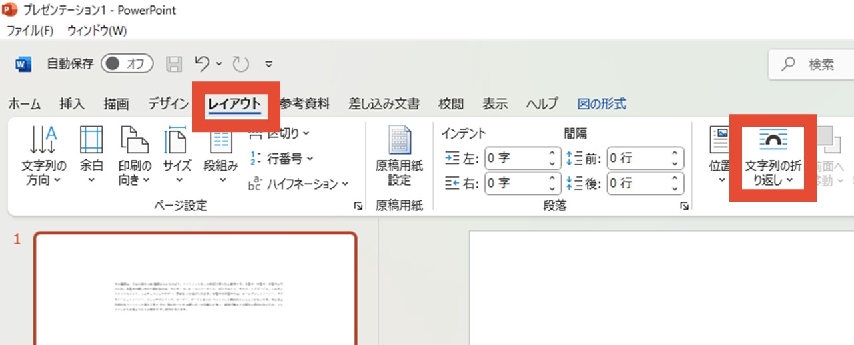Select the slide 1 thumbnail
This screenshot has width=854, height=345.
pos(195,288)
